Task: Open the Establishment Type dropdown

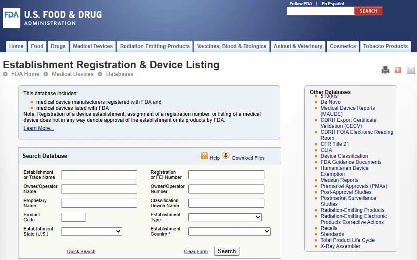Action: click(x=225, y=218)
